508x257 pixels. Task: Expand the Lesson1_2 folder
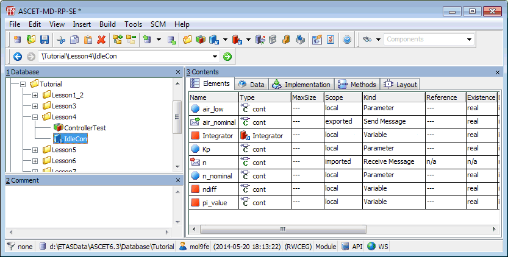click(35, 95)
